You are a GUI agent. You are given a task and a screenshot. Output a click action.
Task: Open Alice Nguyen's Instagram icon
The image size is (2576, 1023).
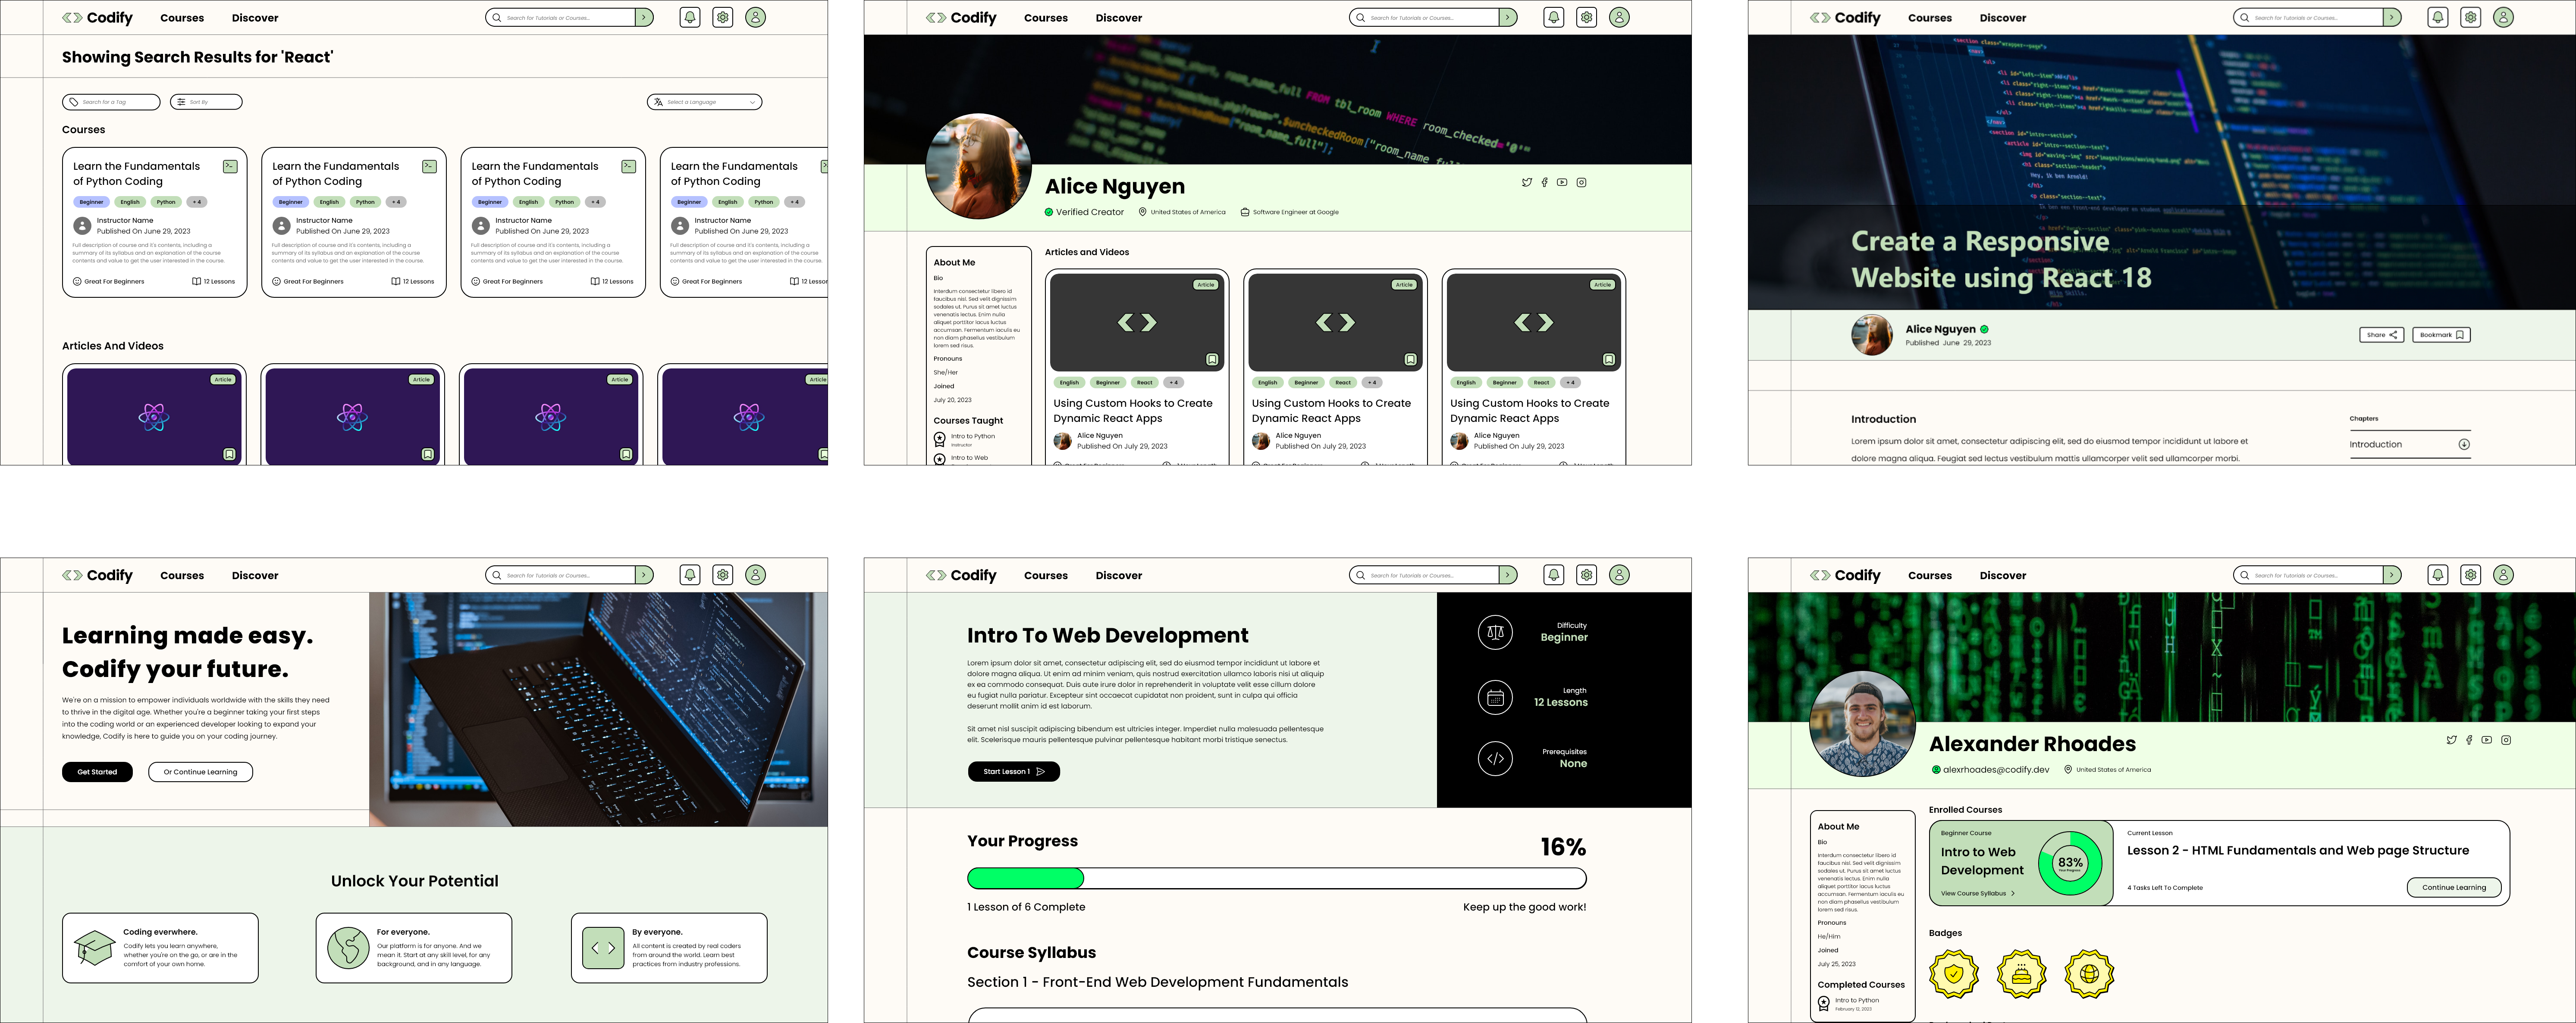(1581, 182)
